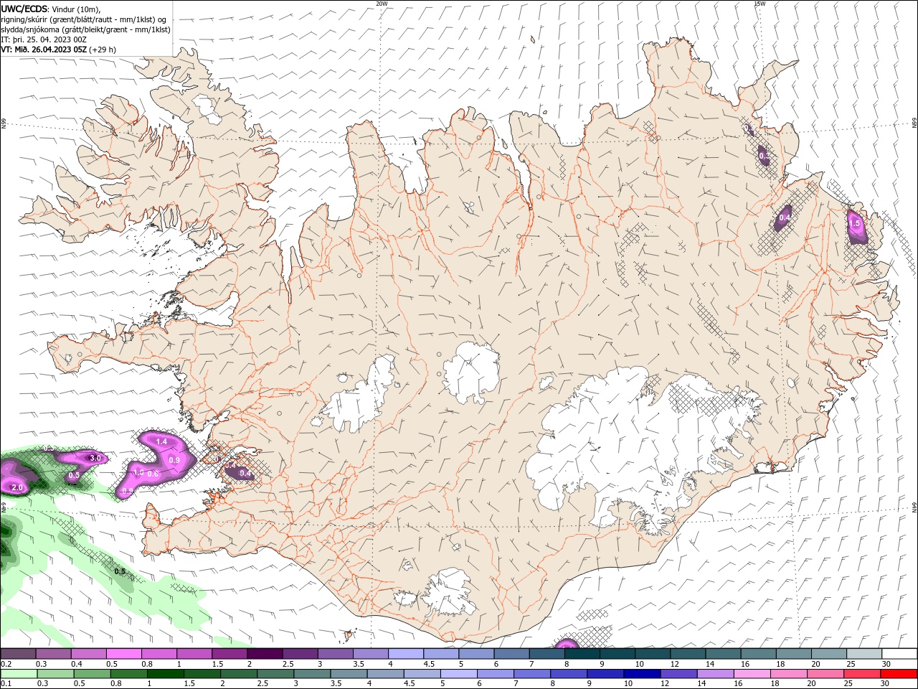Click the '2.0' precipitation value on the map
The height and width of the screenshot is (689, 918).
pyautogui.click(x=18, y=488)
